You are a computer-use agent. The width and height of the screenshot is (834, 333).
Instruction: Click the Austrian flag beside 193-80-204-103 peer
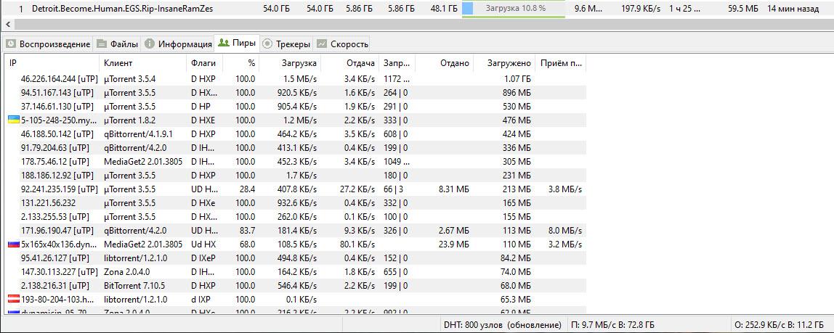pyautogui.click(x=13, y=300)
